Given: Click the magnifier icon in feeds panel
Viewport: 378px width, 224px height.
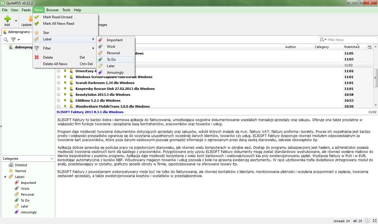Looking at the screenshot, I should (x=6, y=40).
